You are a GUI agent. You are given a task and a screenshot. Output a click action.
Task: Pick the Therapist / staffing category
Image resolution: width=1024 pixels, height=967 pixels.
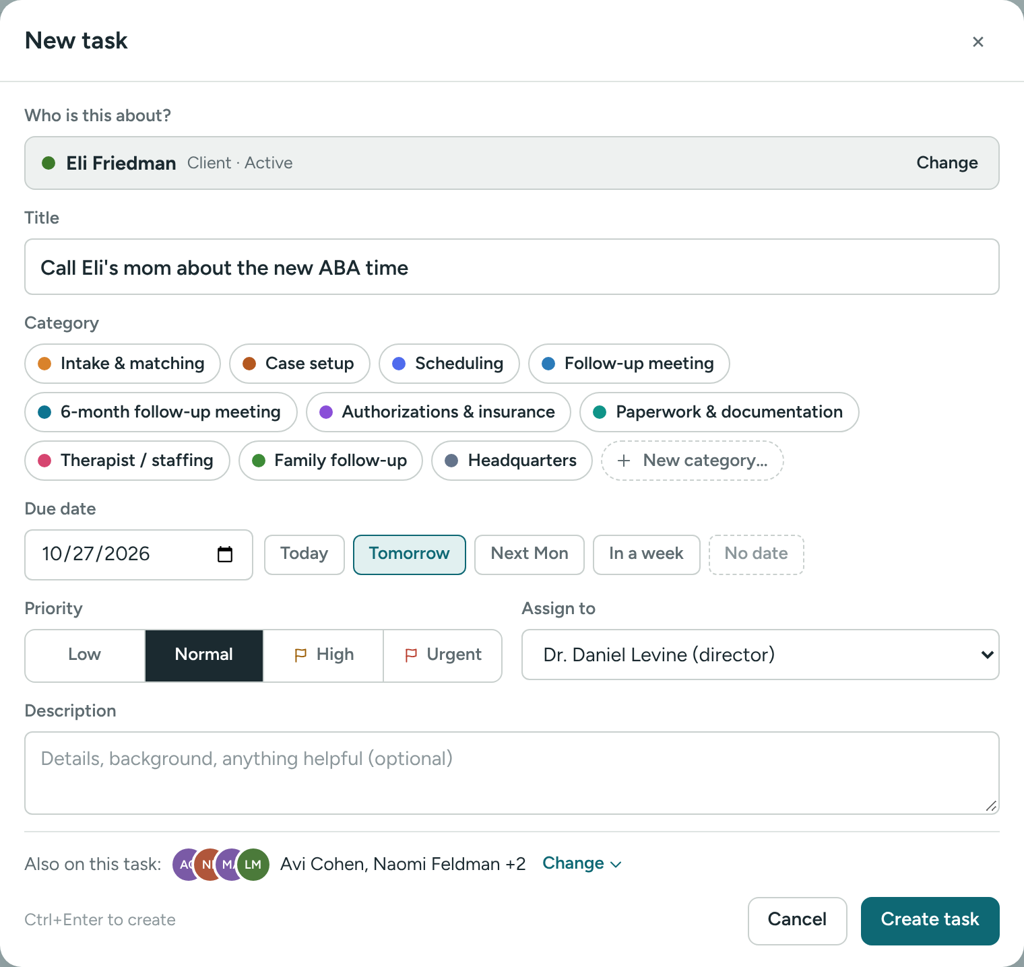pyautogui.click(x=127, y=461)
